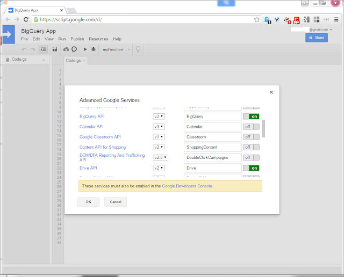Open the Drive API link

pyautogui.click(x=88, y=168)
